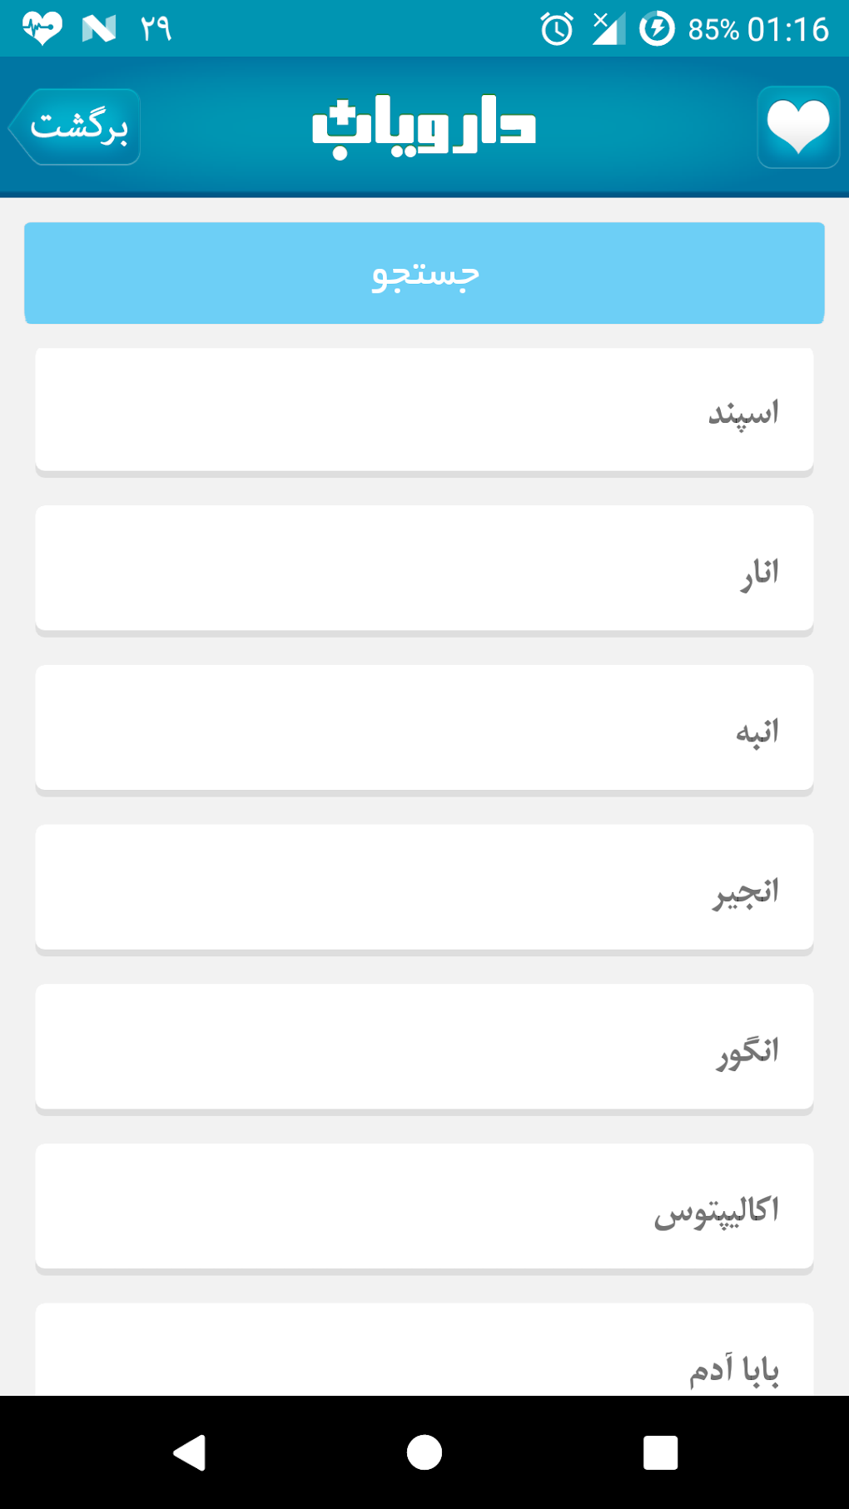Open the انگور list item
Viewport: 849px width, 1509px height.
424,1047
